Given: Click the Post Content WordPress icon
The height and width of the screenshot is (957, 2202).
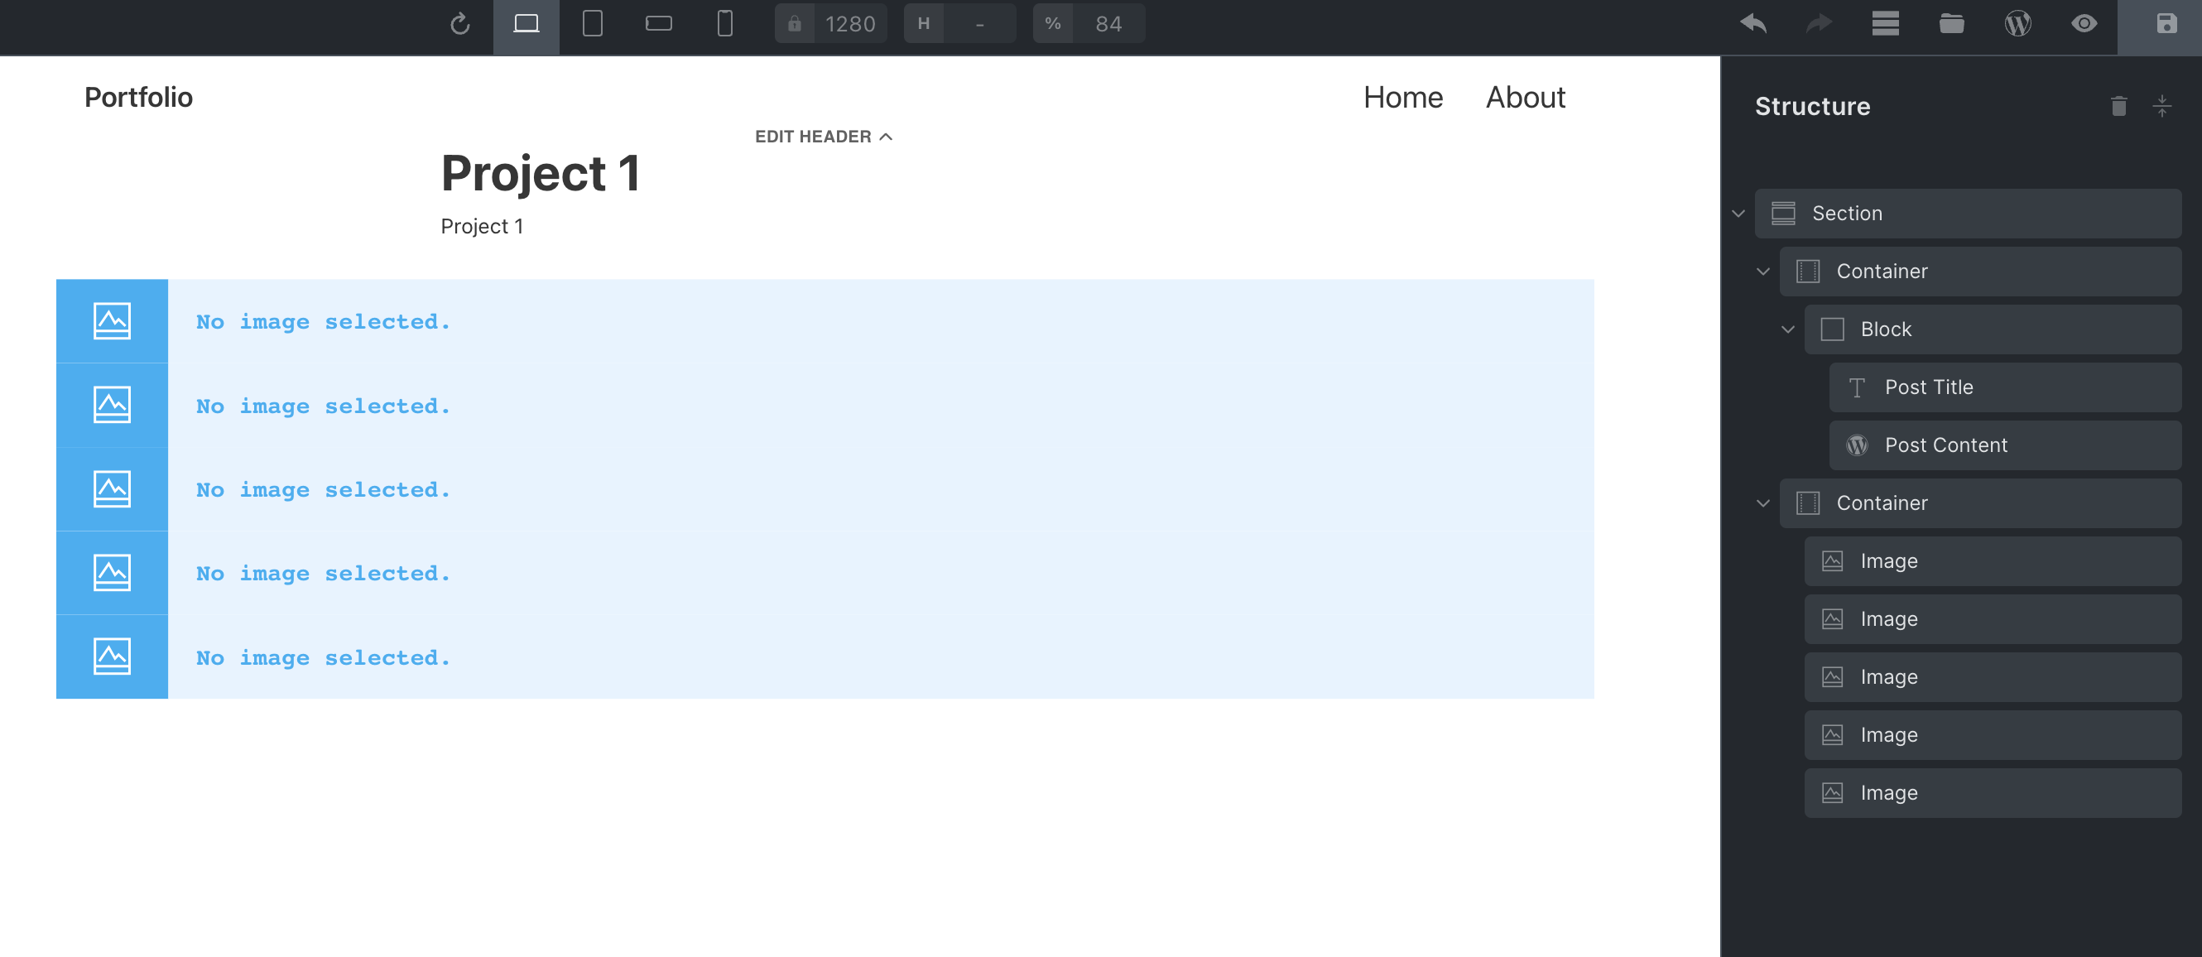Looking at the screenshot, I should point(1857,445).
